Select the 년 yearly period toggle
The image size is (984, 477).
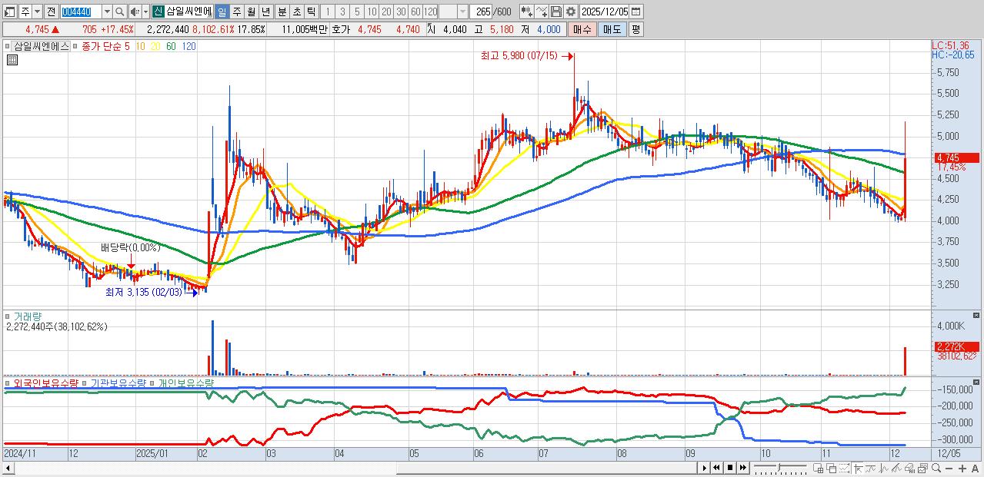click(x=265, y=12)
